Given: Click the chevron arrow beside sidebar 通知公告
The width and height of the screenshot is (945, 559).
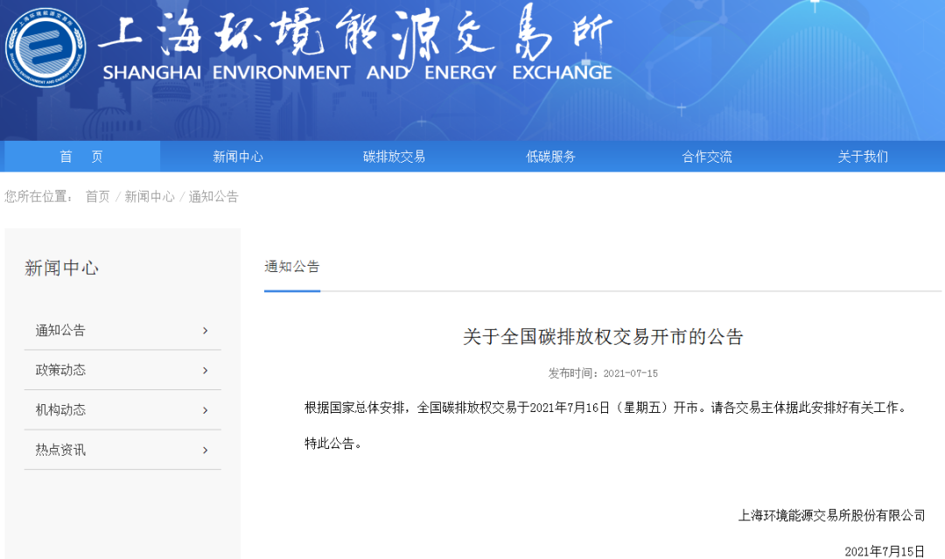Looking at the screenshot, I should coord(205,330).
